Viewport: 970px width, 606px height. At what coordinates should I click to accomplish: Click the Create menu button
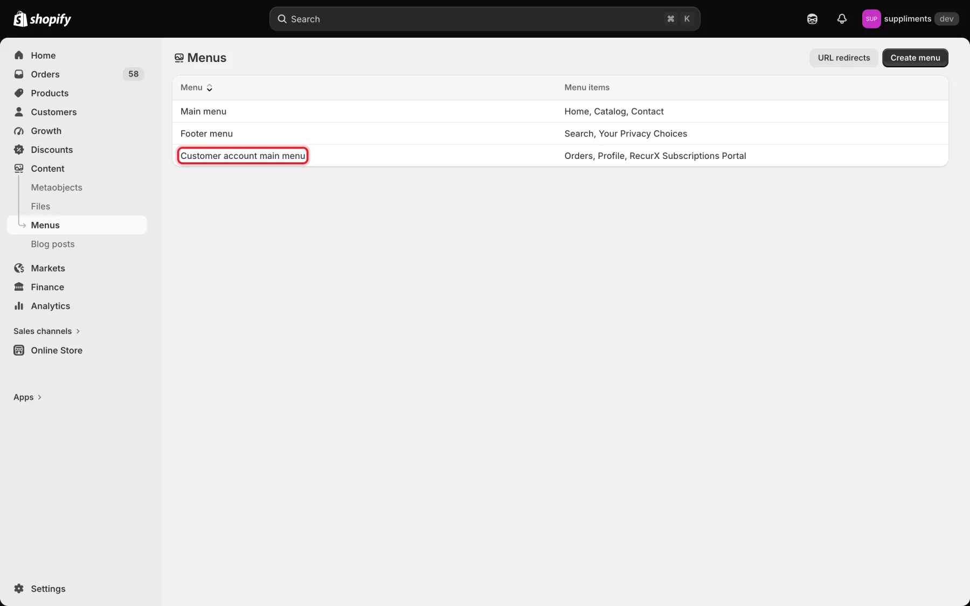[915, 58]
